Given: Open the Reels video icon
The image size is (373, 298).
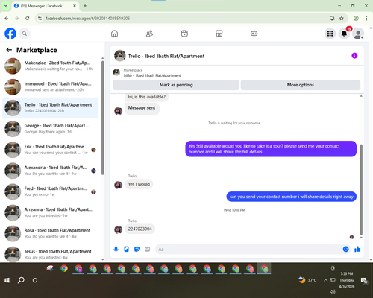Looking at the screenshot, I should (x=184, y=34).
